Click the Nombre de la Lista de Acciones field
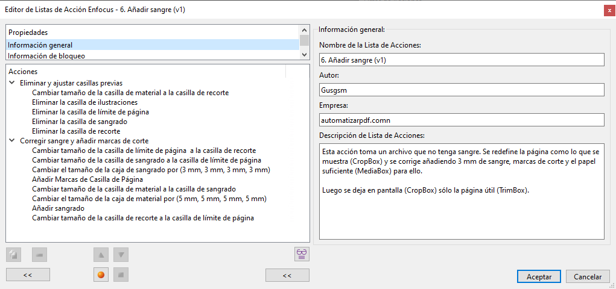This screenshot has width=616, height=289. click(x=462, y=60)
